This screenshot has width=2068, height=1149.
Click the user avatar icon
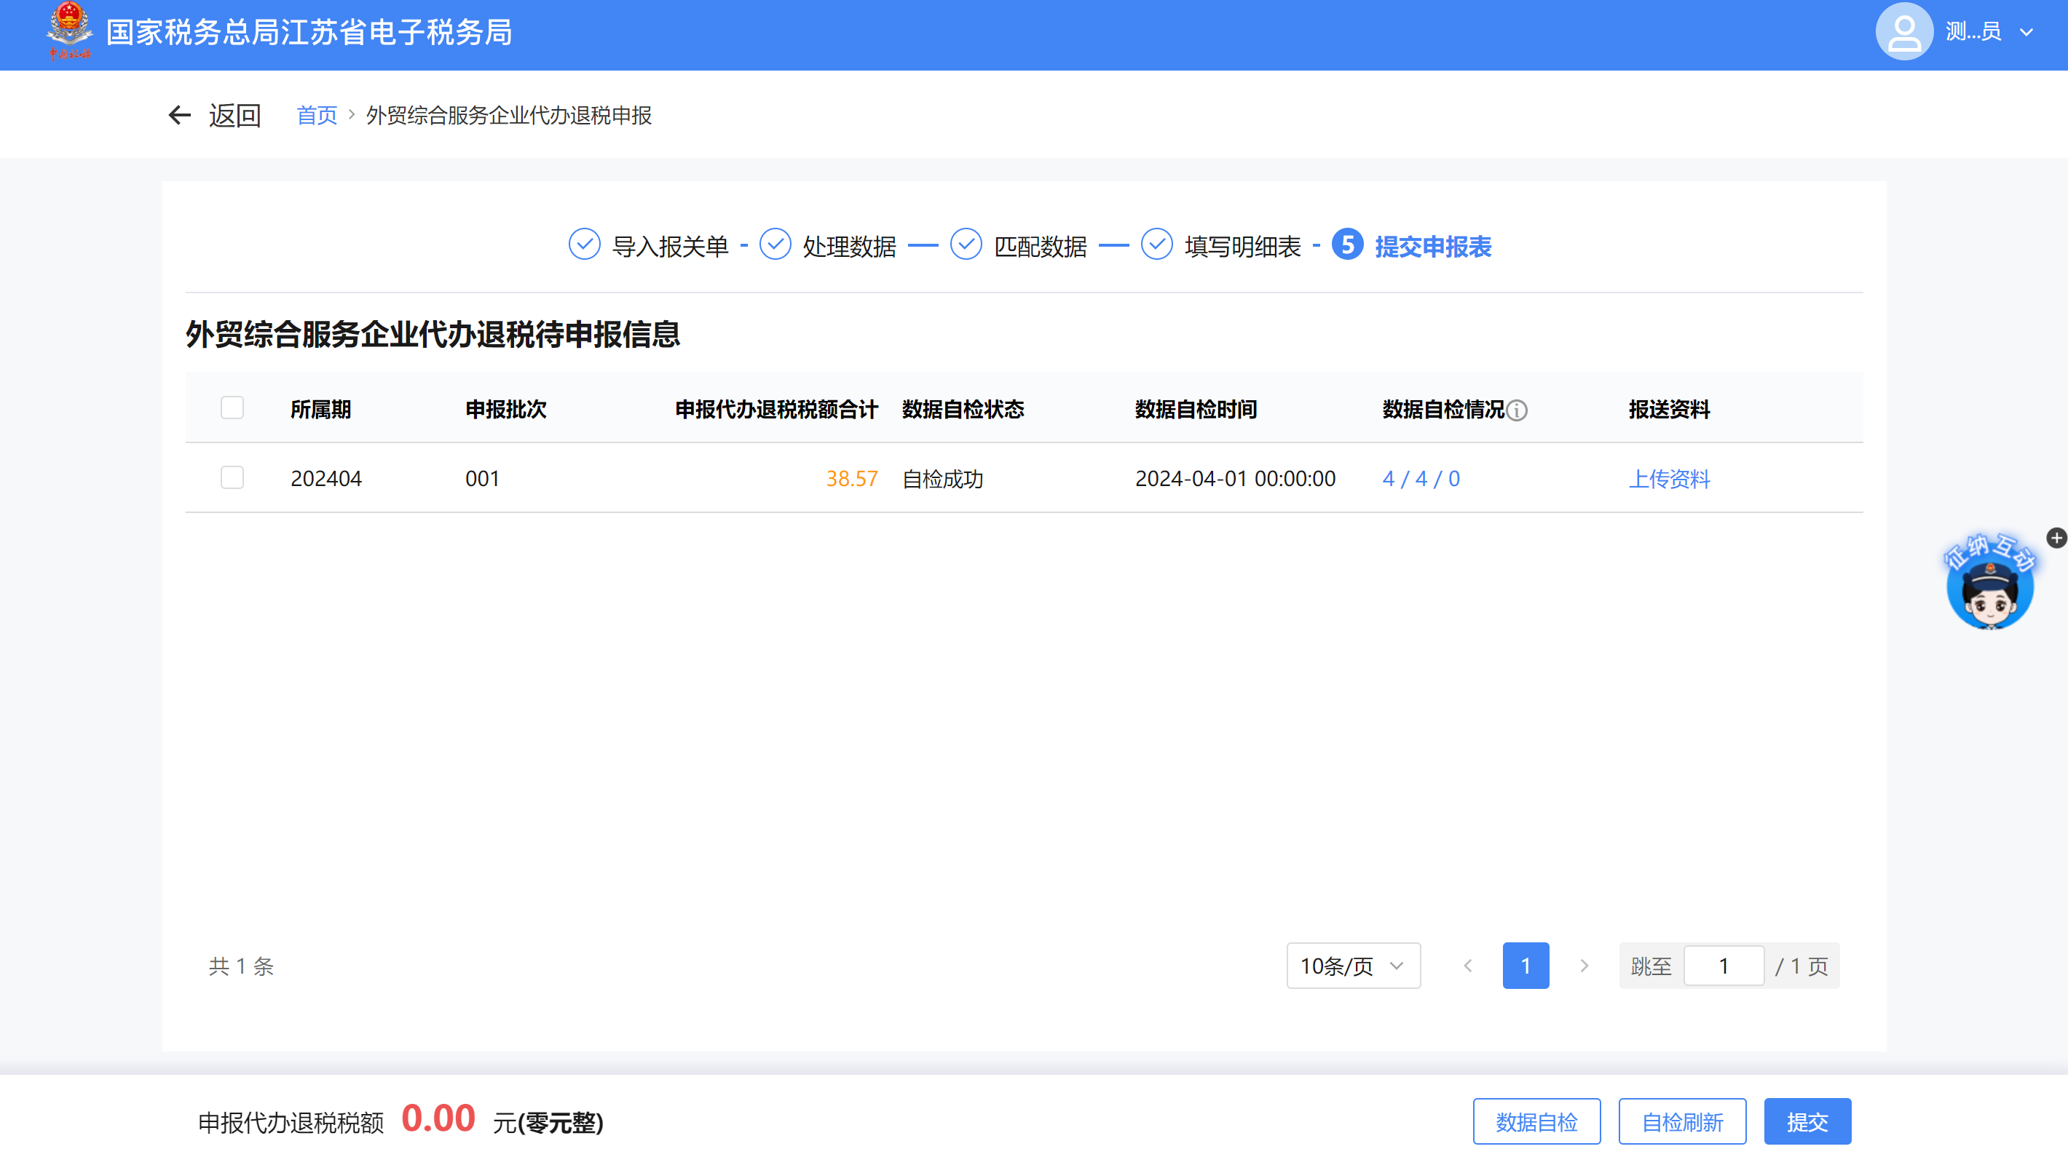pyautogui.click(x=1903, y=31)
